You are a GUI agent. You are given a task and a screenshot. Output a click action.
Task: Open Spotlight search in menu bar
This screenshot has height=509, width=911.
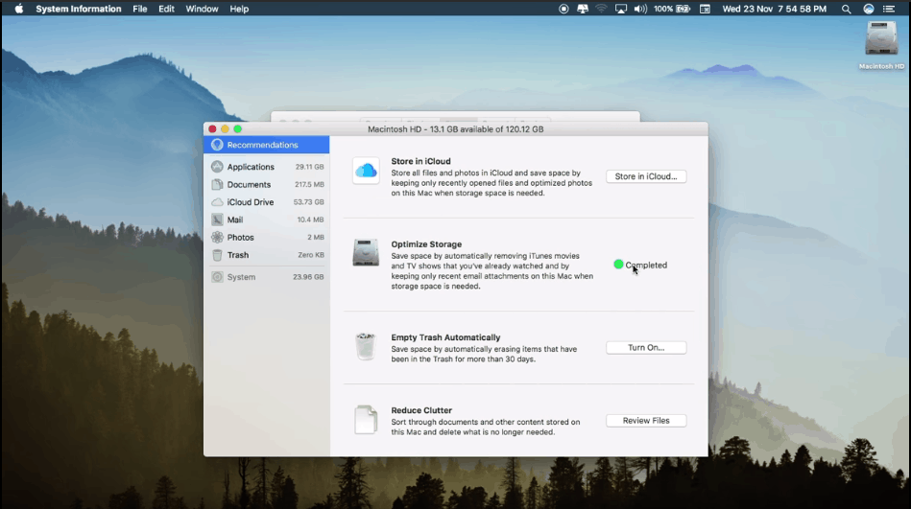[x=847, y=9]
